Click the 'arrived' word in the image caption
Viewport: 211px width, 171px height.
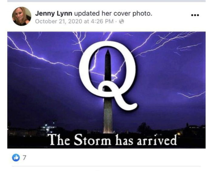tap(157, 140)
